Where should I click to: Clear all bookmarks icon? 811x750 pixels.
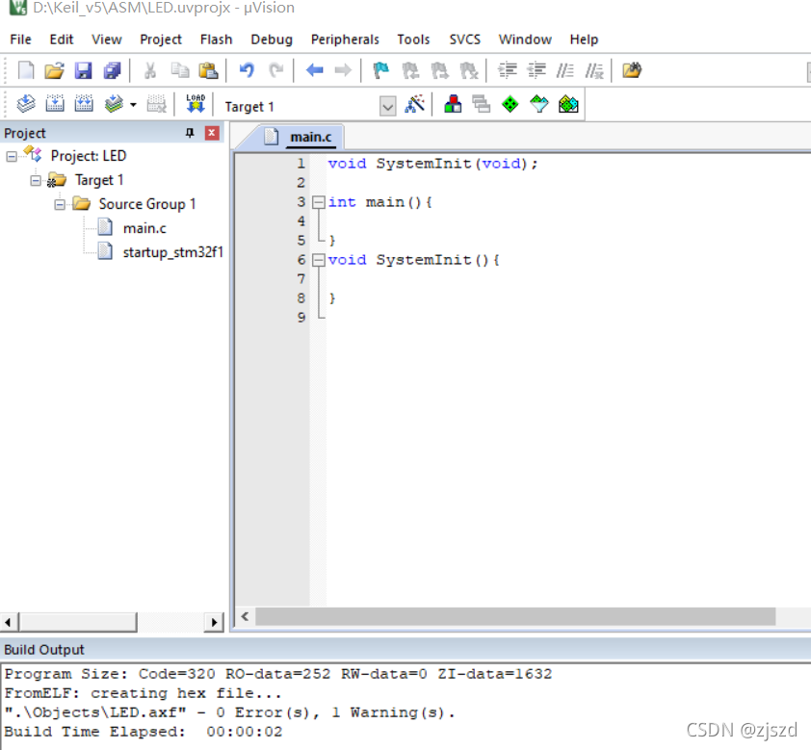pyautogui.click(x=469, y=70)
